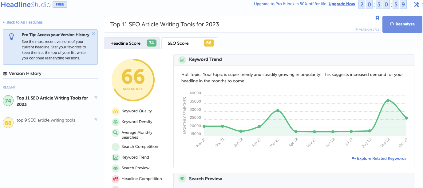423x188 pixels.
Task: Open the Version 2/25 version selector
Action: tap(367, 29)
